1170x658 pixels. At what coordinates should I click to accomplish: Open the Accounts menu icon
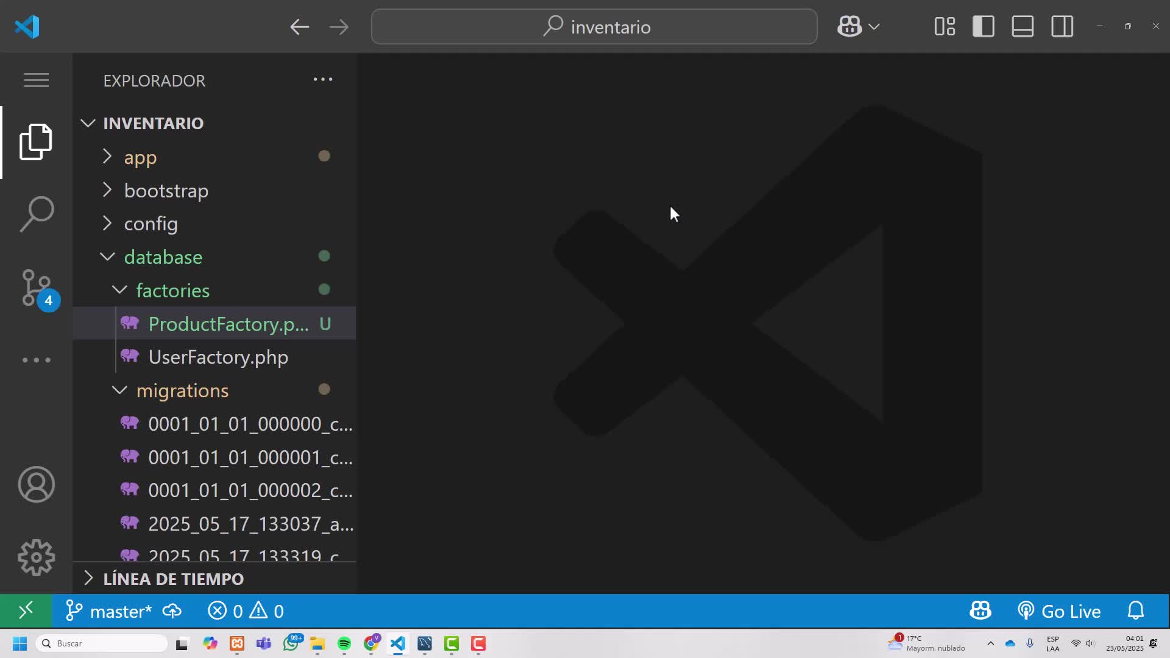coord(36,484)
